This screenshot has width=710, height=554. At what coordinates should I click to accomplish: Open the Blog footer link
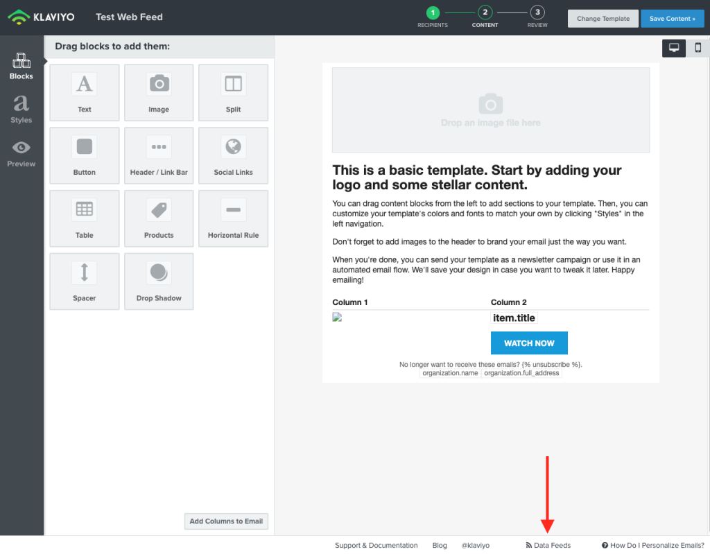(440, 546)
